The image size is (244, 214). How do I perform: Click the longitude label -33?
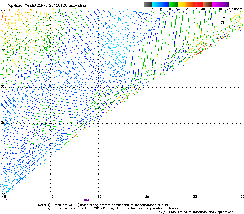[x=194, y=197]
